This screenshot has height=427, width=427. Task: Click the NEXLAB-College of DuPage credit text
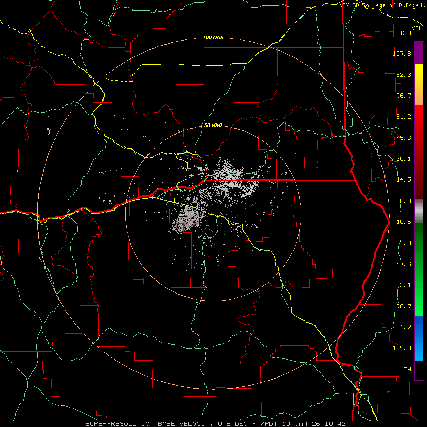[x=381, y=5]
